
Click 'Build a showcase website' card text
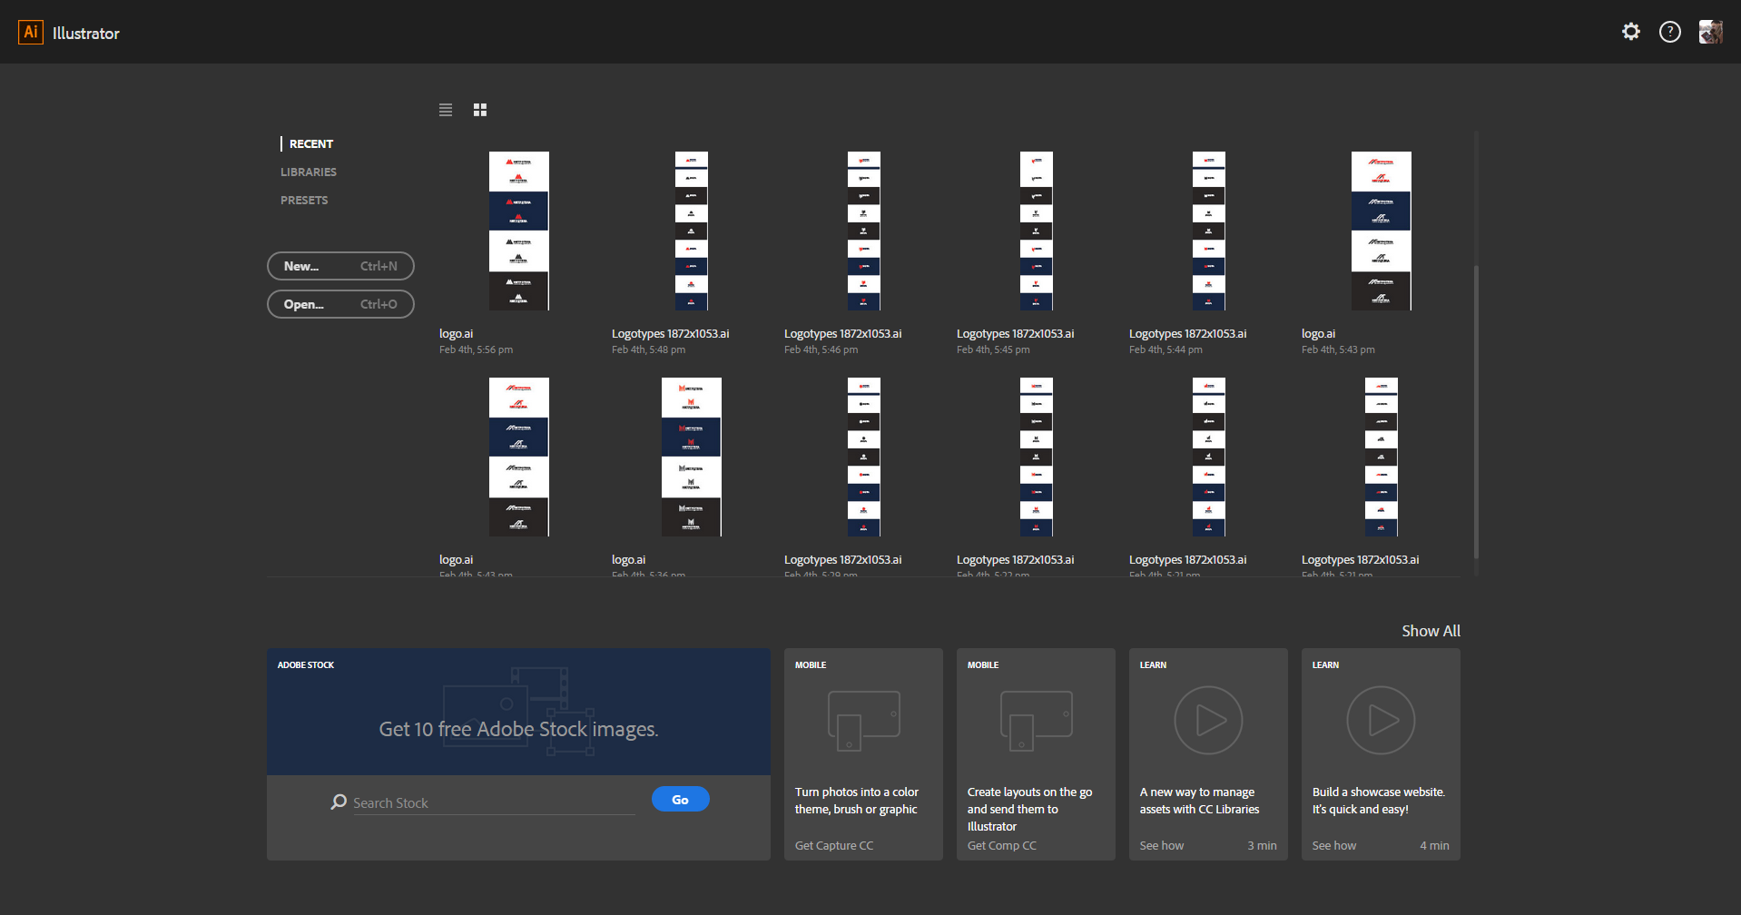pos(1378,801)
